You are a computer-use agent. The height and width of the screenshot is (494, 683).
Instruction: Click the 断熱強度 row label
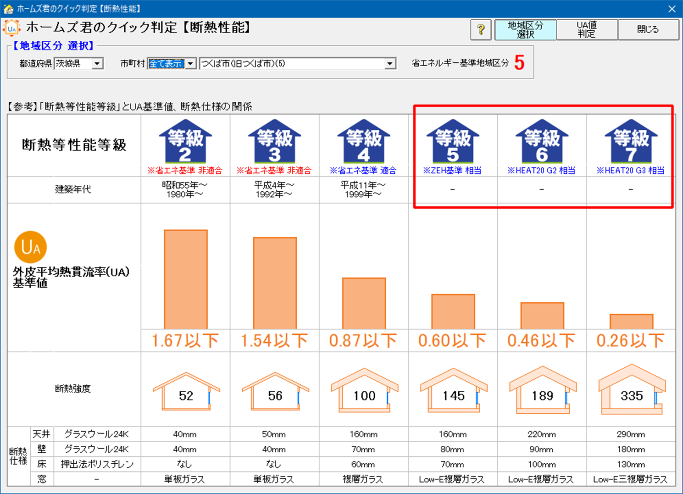73,389
